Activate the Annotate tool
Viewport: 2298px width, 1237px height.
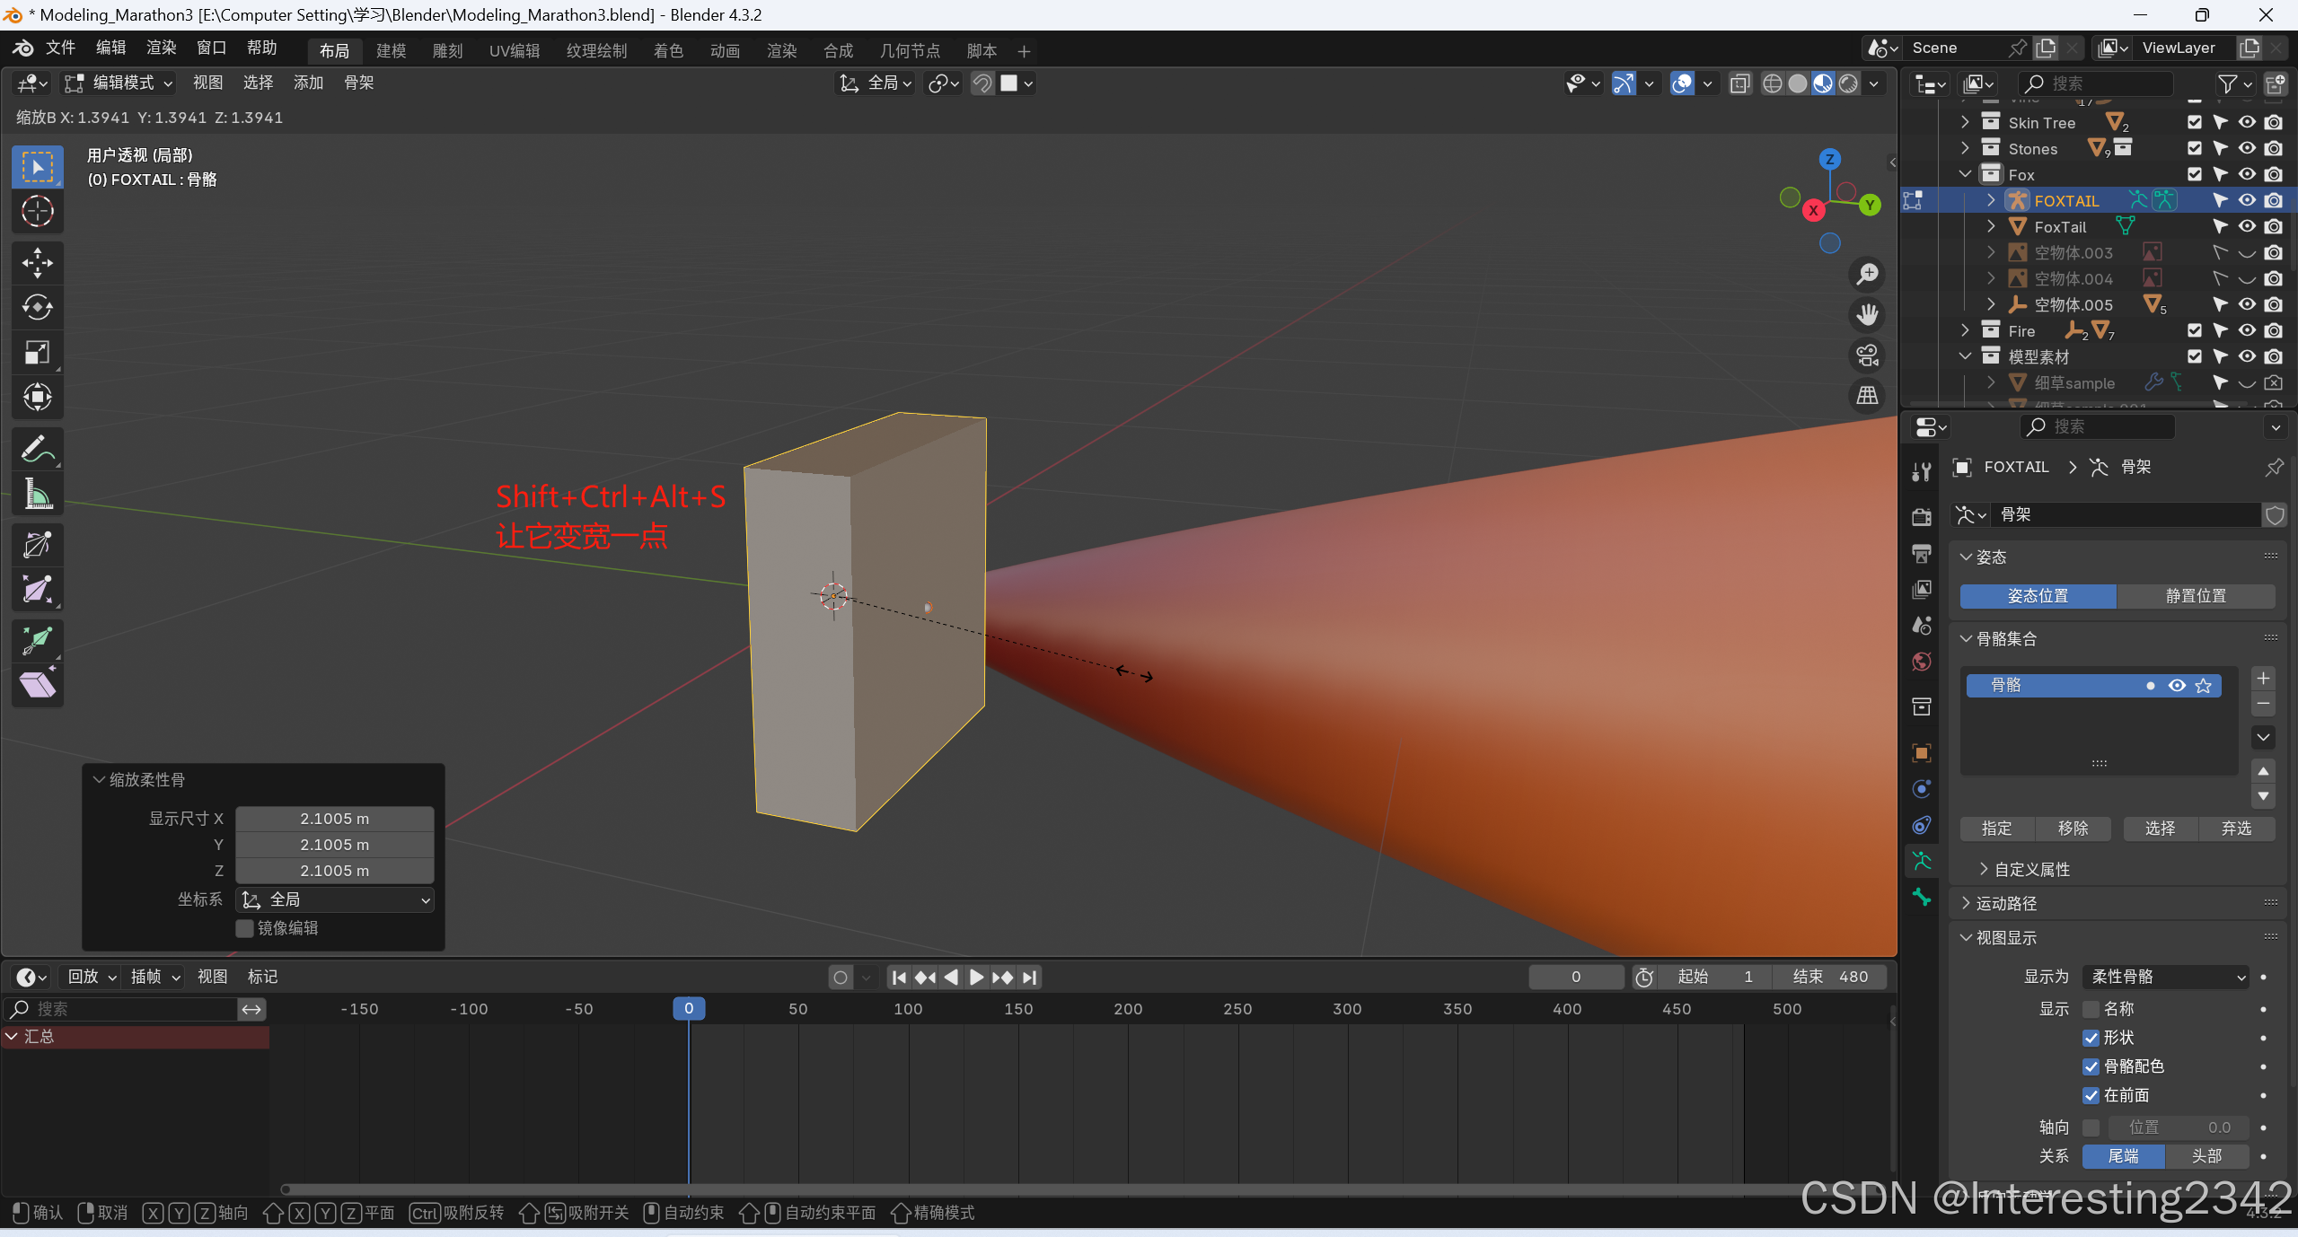[37, 449]
